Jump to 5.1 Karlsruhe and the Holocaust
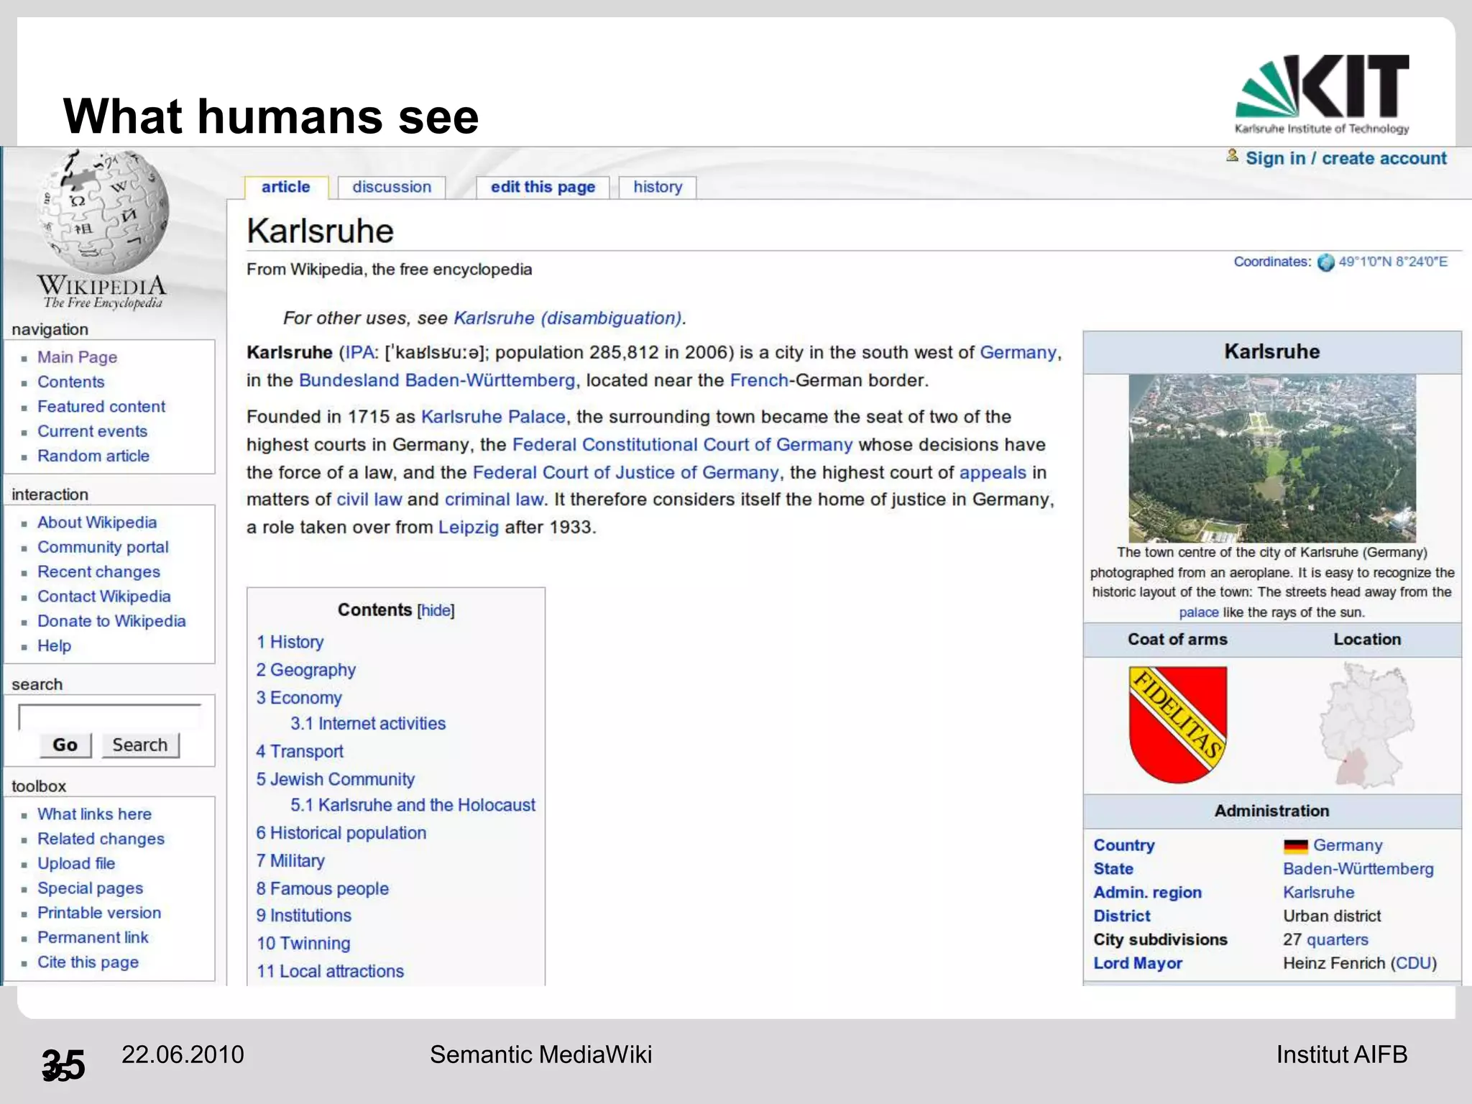 [x=413, y=805]
